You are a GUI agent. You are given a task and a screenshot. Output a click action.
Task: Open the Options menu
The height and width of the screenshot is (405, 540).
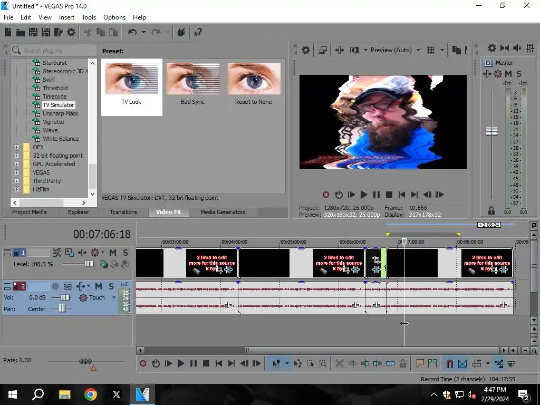click(x=114, y=17)
